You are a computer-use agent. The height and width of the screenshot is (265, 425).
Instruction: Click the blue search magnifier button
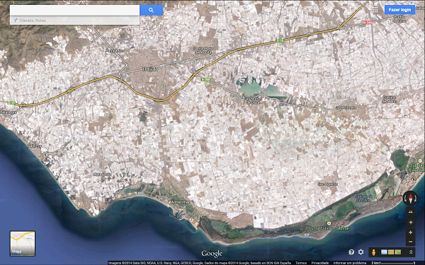point(152,11)
